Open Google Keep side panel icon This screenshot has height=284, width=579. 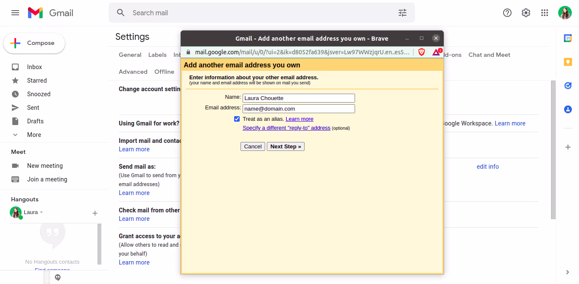(568, 62)
